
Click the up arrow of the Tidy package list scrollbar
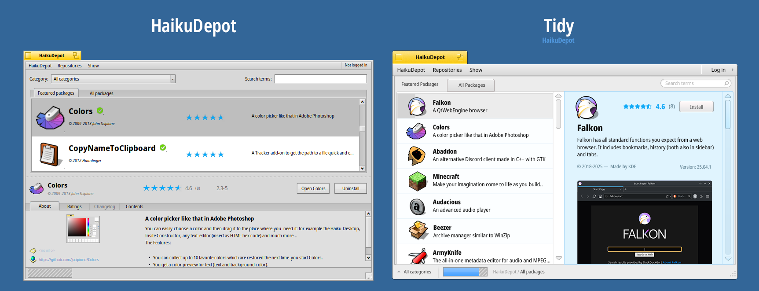coord(558,96)
